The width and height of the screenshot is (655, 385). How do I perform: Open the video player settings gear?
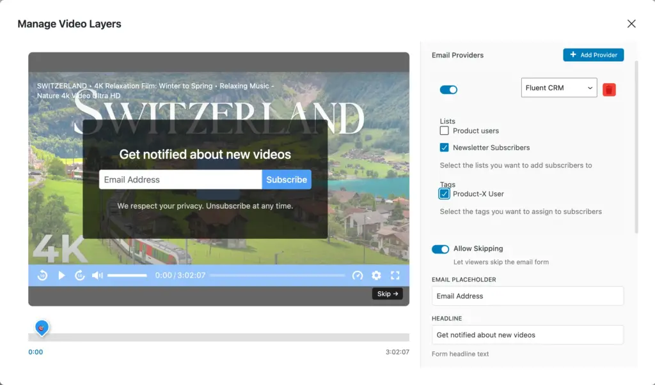click(376, 275)
